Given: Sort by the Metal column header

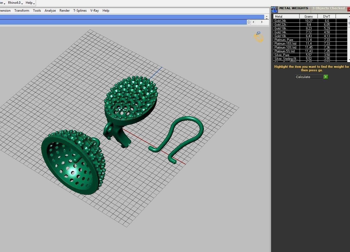Looking at the screenshot, I should coord(286,17).
